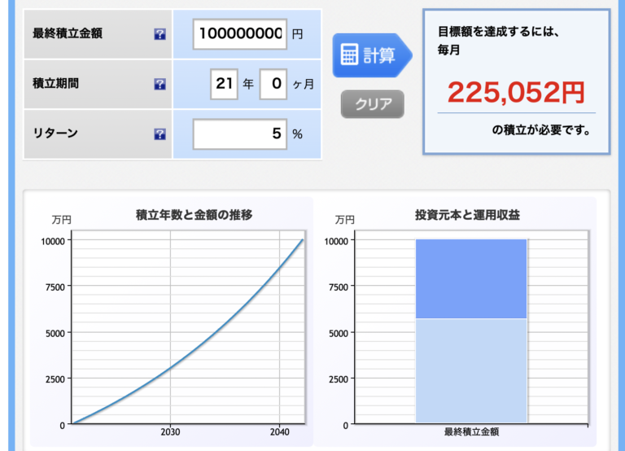Click the question mark icon beside リターン

point(160,134)
